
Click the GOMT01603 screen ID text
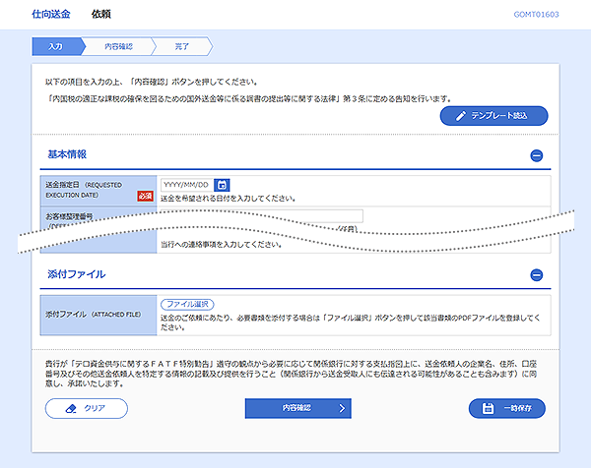point(536,15)
